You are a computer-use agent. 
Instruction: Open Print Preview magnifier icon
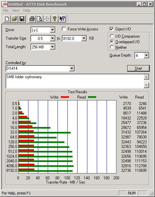point(40,19)
